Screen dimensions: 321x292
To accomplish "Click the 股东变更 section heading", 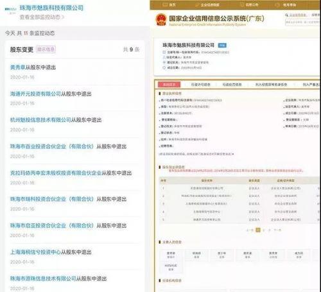I will tap(22, 49).
